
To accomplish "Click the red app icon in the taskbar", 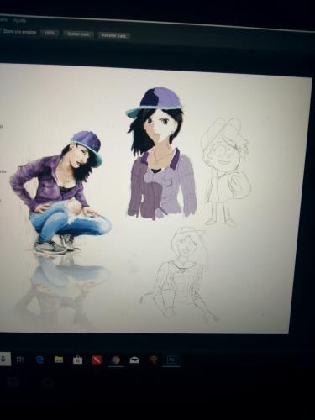I will [97, 360].
